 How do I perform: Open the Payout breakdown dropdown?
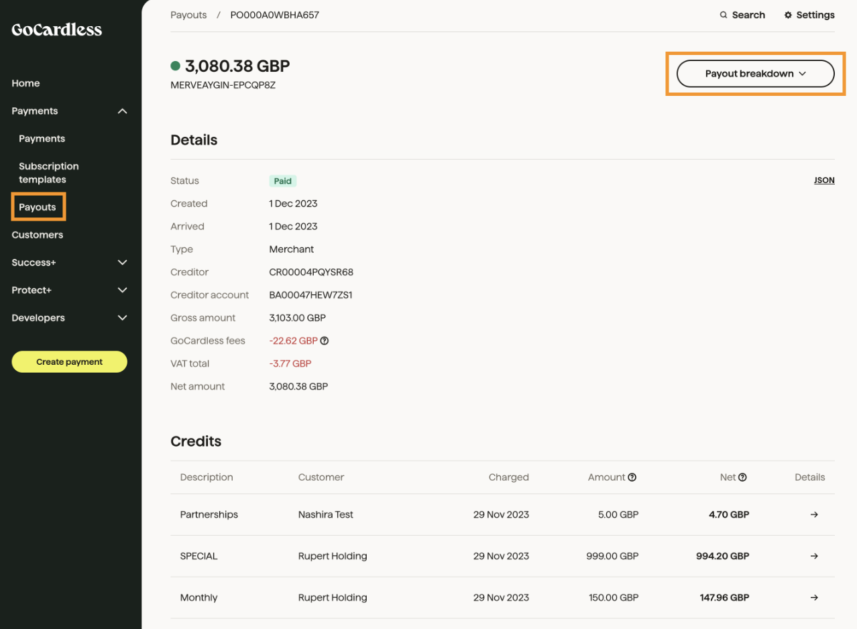coord(755,74)
